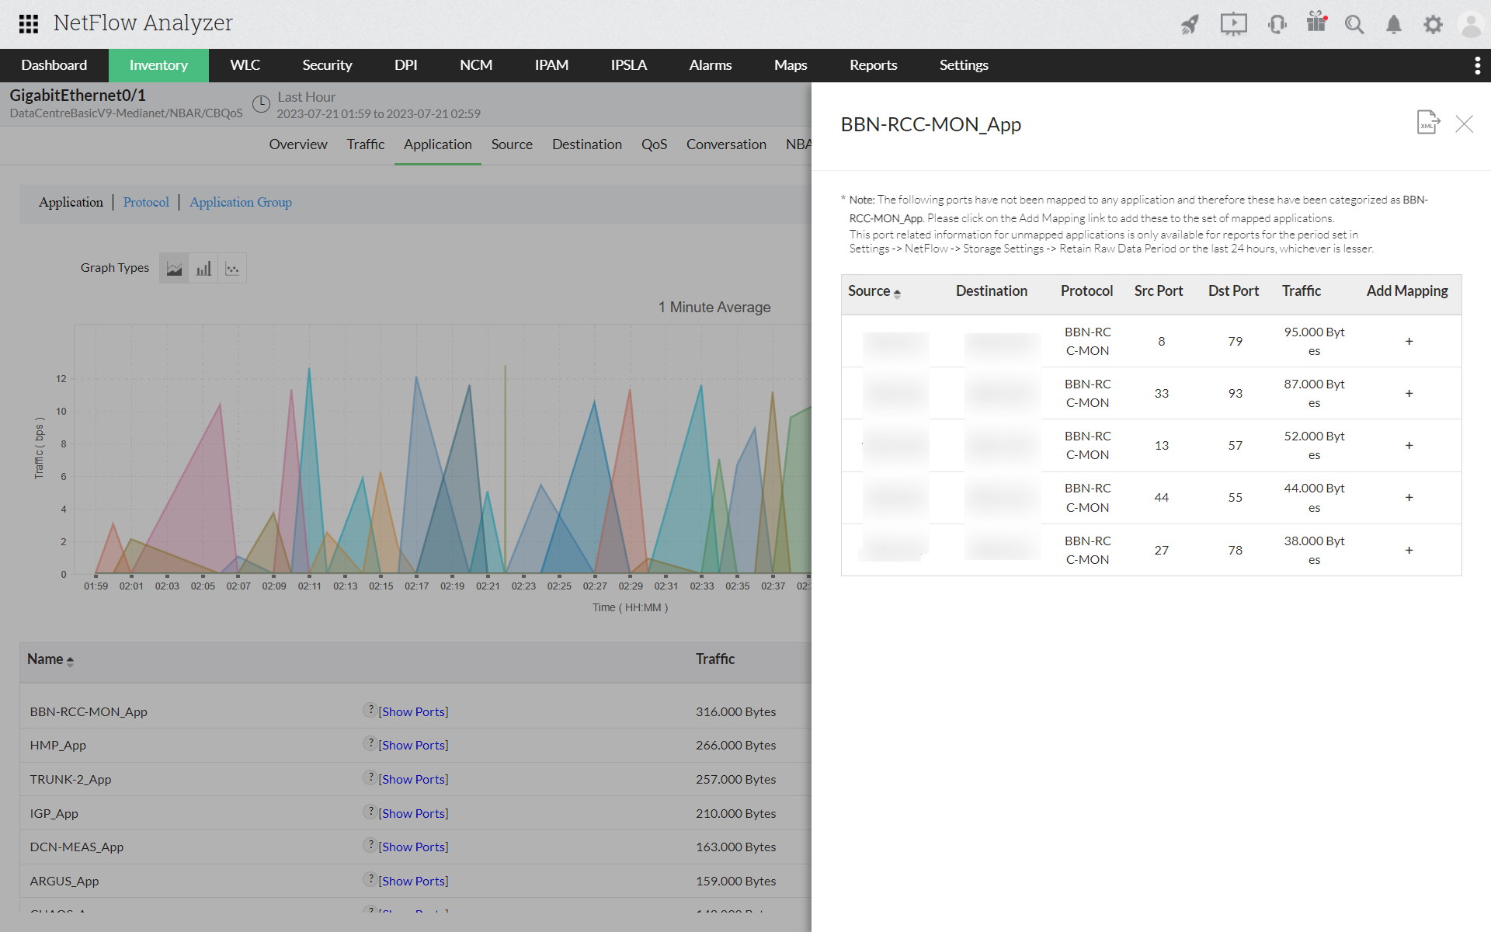1491x932 pixels.
Task: Open the apps grid launcher icon
Action: (x=29, y=24)
